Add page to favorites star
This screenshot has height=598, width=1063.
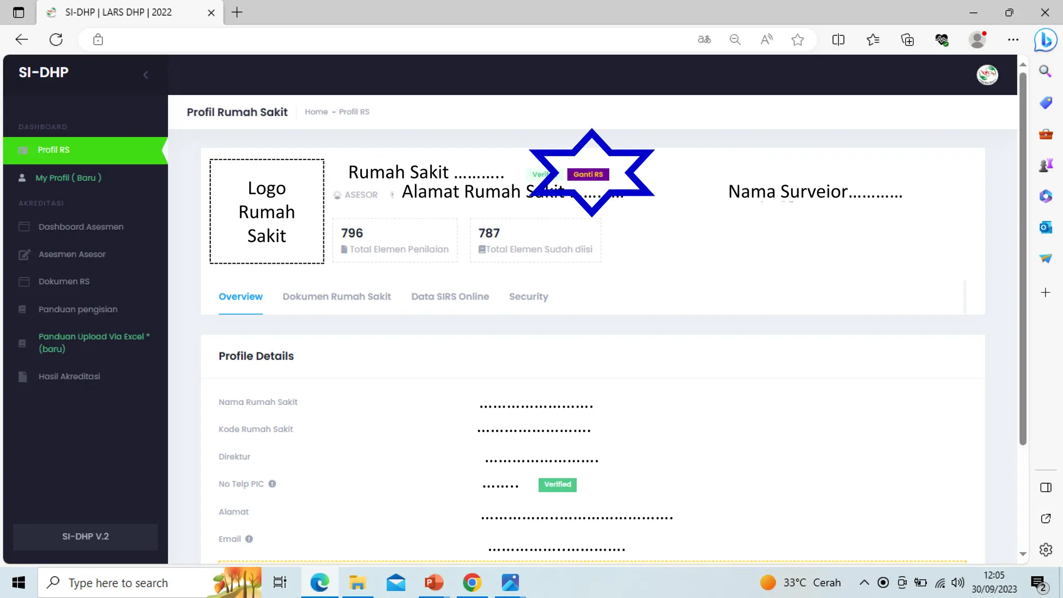click(x=798, y=39)
